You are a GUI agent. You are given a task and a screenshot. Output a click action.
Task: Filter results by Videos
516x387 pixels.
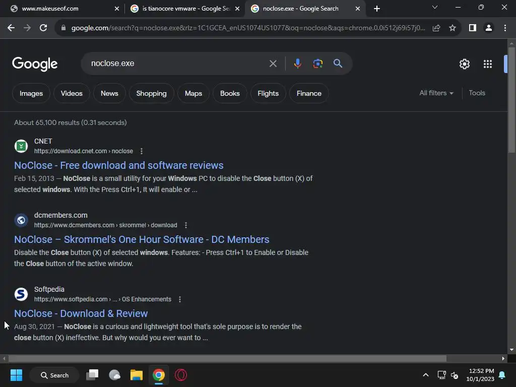(72, 93)
